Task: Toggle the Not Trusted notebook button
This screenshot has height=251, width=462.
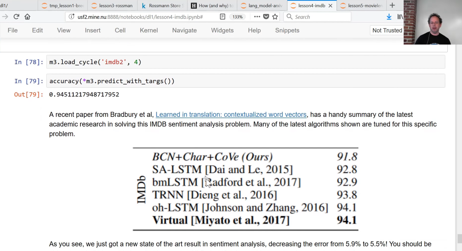Action: click(x=387, y=30)
